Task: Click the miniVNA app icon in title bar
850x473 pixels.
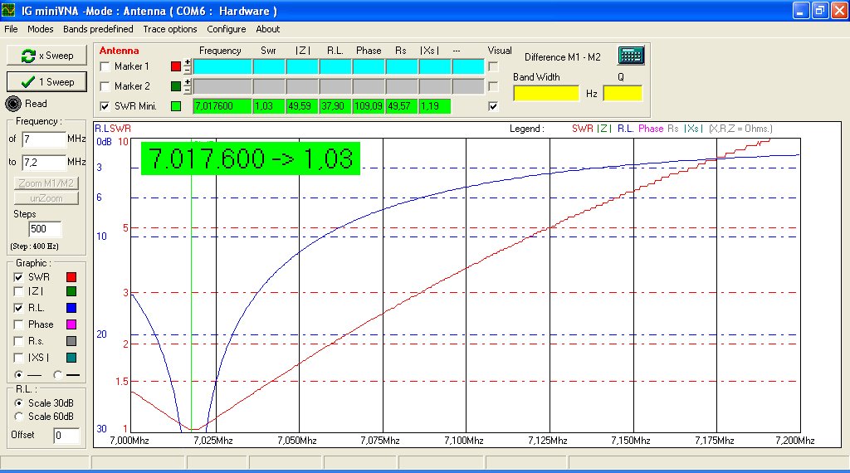Action: [8, 10]
